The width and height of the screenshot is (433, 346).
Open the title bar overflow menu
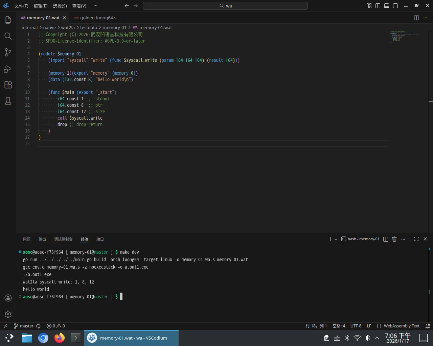(95, 6)
